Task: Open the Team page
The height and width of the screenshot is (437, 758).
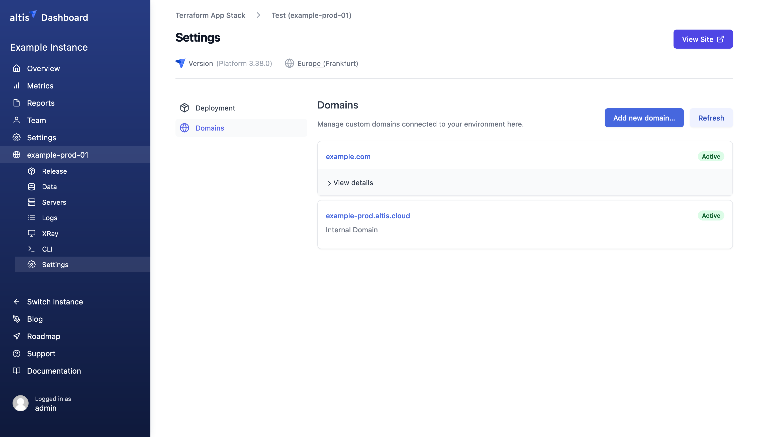Action: click(75, 120)
